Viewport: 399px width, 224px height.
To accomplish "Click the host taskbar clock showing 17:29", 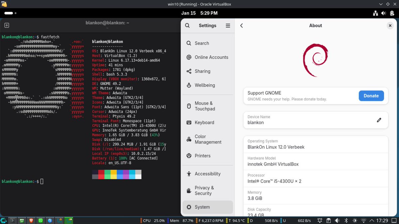I will [382, 220].
